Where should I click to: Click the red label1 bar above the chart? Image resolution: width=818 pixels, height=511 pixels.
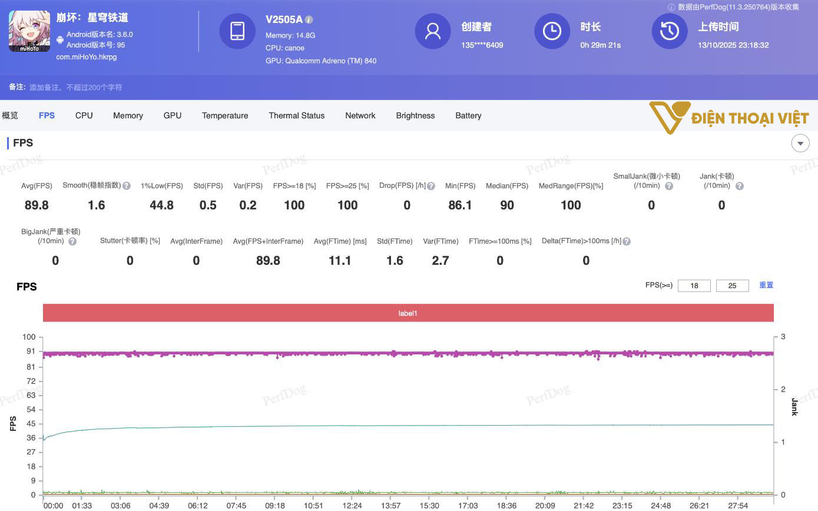coord(408,313)
